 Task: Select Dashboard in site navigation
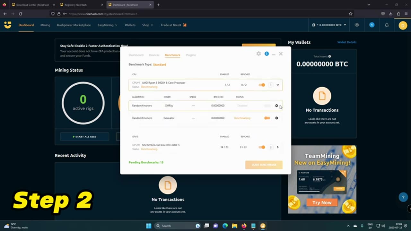(26, 25)
